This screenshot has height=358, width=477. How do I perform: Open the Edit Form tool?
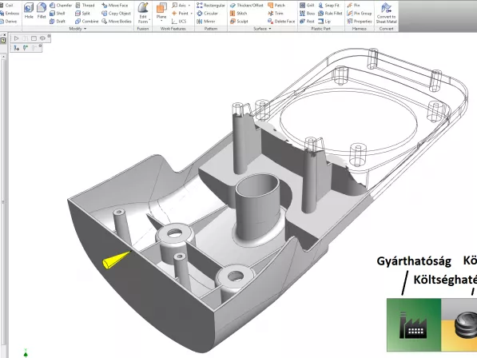click(x=143, y=12)
